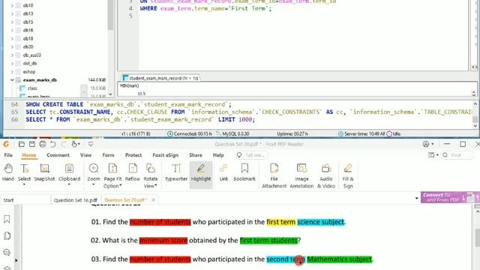Click the Print icon in Foxit title bar
The height and width of the screenshot is (270, 480).
point(43,144)
